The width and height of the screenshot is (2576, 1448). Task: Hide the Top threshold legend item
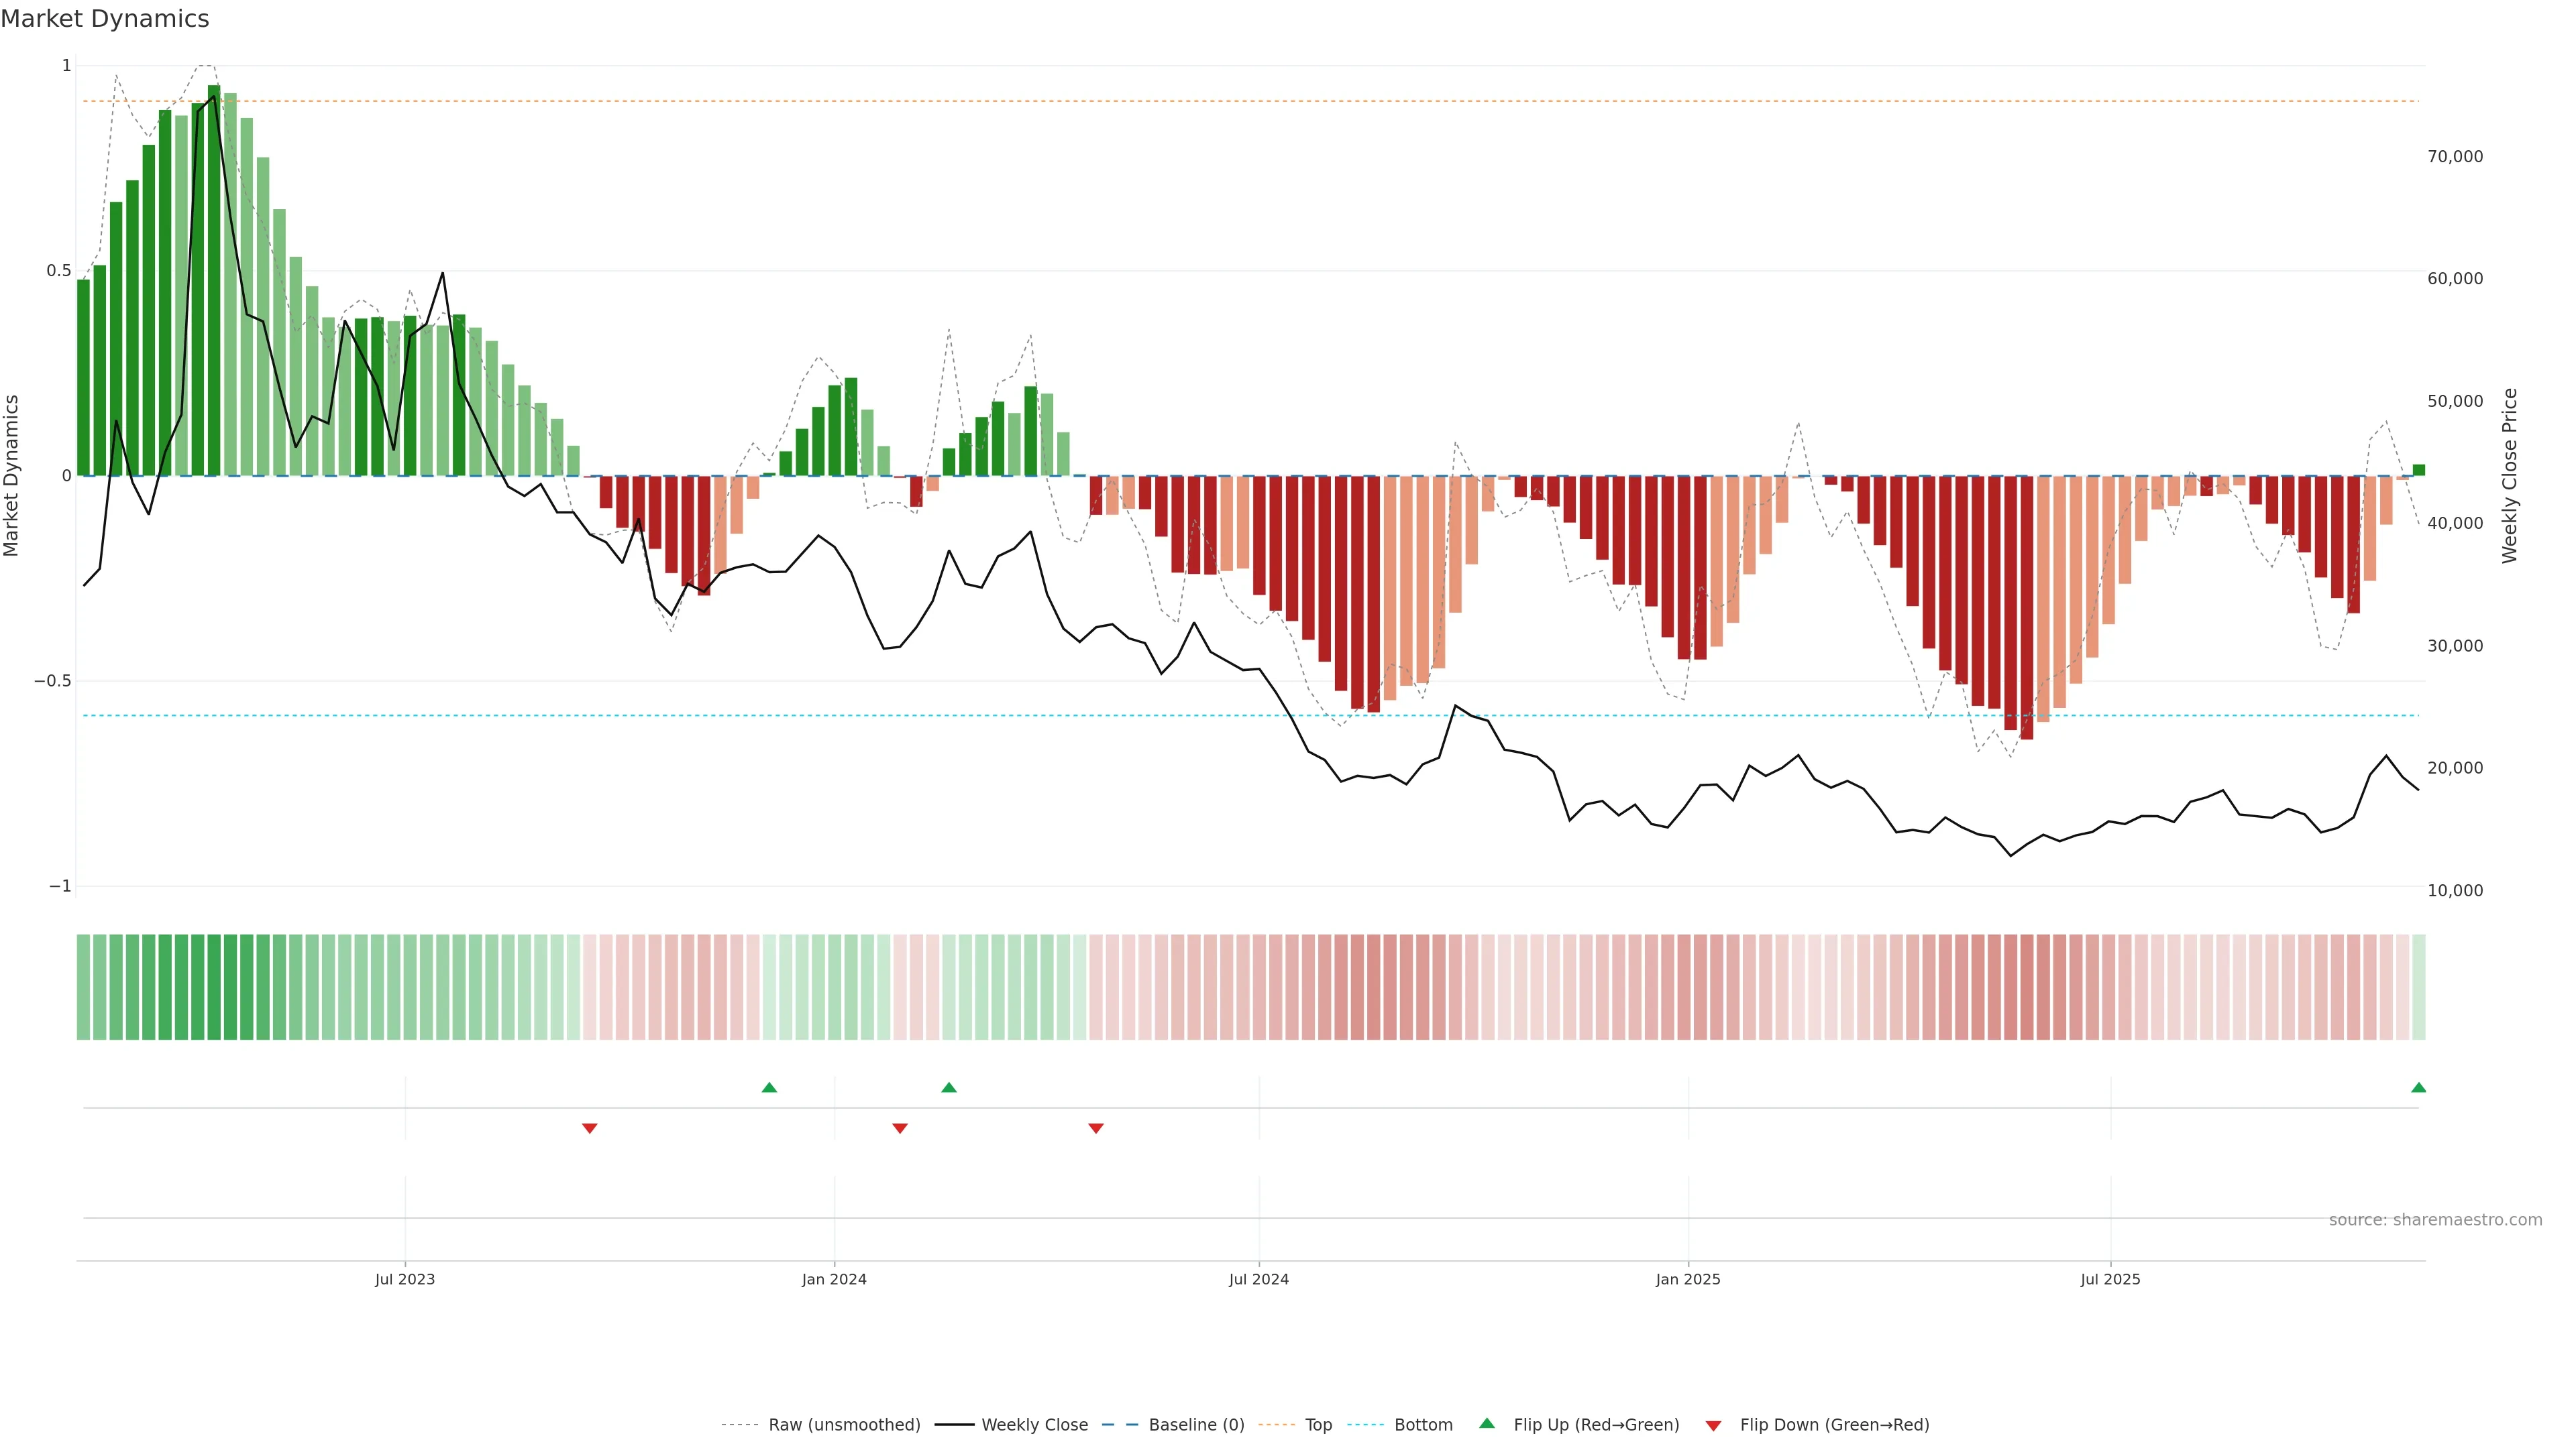[1318, 1425]
